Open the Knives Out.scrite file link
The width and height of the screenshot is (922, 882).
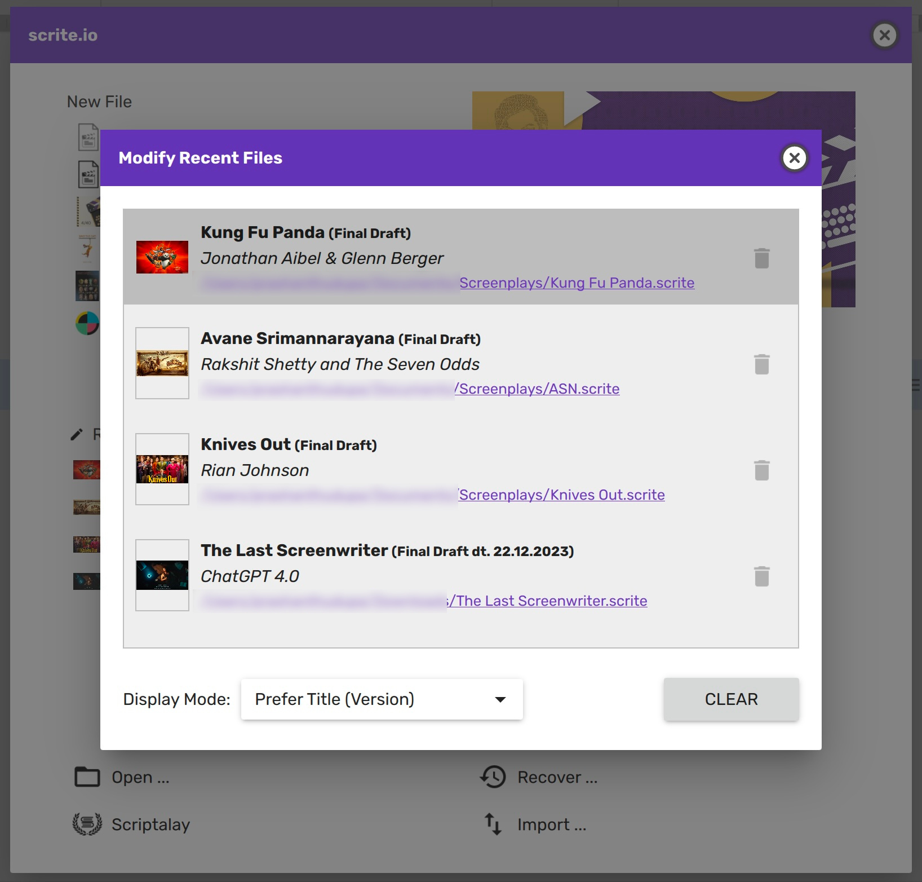561,495
